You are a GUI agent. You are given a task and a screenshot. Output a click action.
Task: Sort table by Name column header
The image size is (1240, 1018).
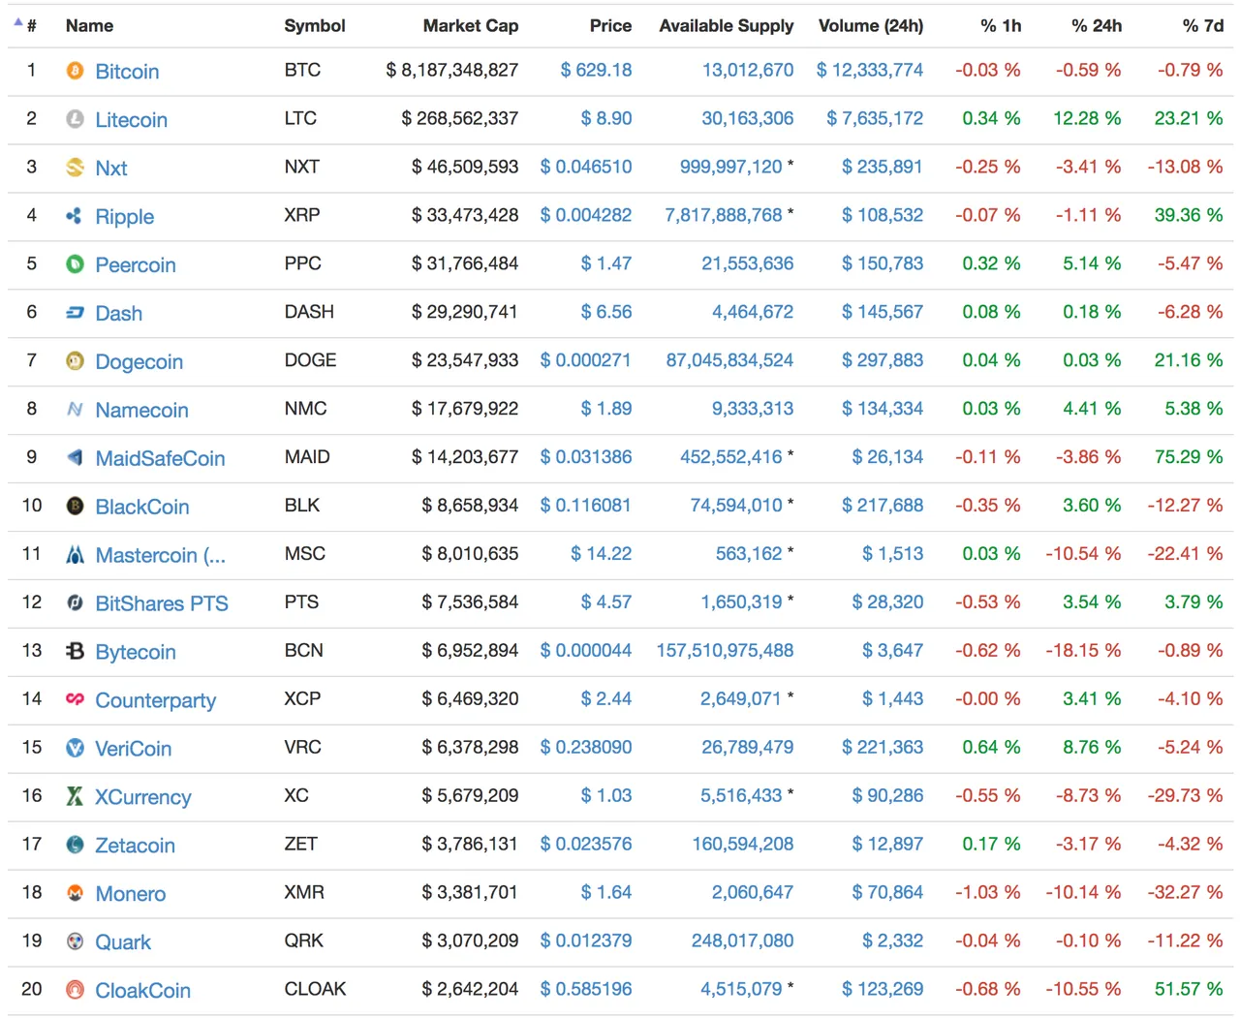point(89,26)
